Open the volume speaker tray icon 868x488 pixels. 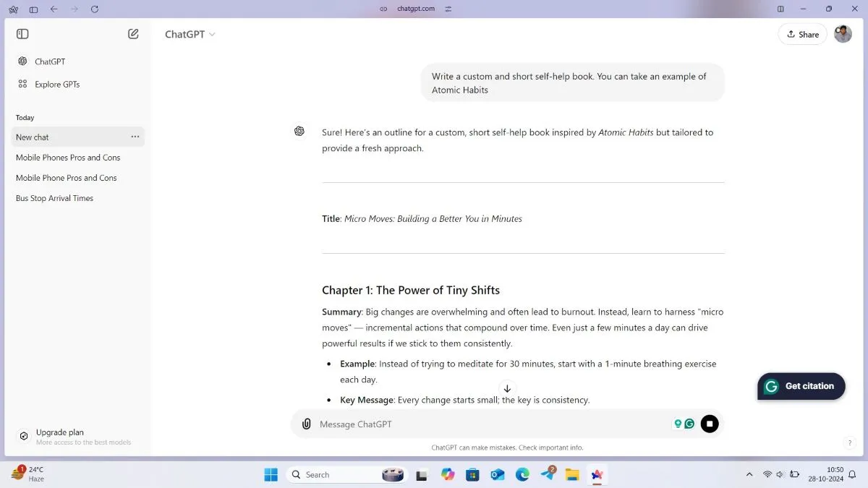pos(780,475)
